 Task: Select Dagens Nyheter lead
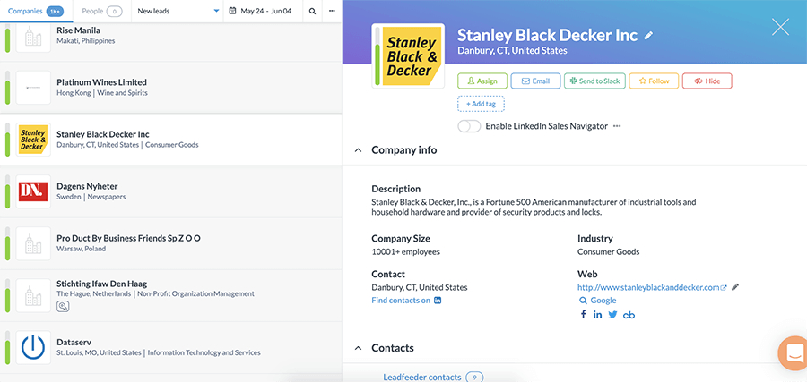[x=171, y=191]
